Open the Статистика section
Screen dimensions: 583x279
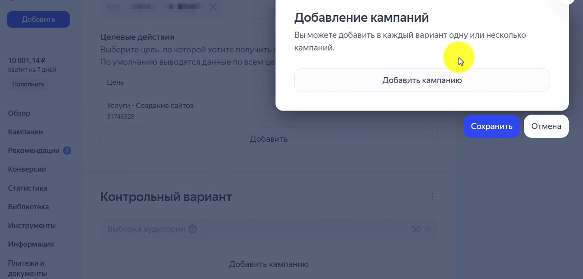[27, 188]
